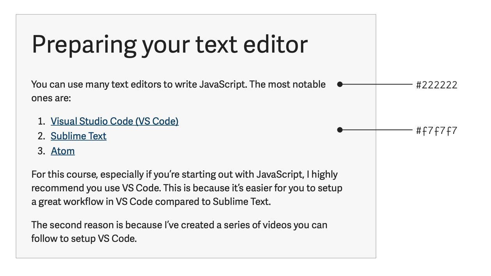Screen dimensions: 491x276
Task: Click the paragraph starting 'The second reason'
Action: tap(179, 232)
